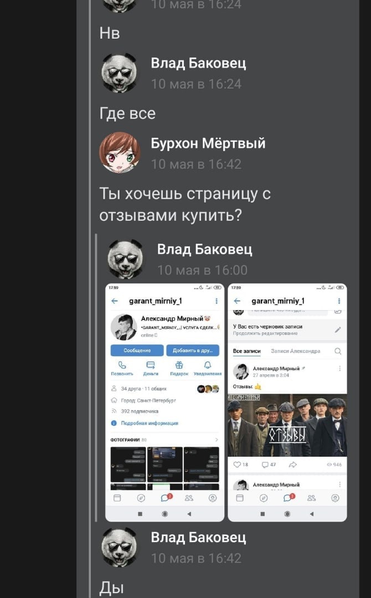The image size is (371, 598).
Task: Expand Фотографии section with chevron
Action: tap(217, 439)
